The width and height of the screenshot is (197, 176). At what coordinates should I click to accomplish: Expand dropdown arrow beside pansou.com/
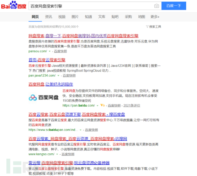point(49,51)
